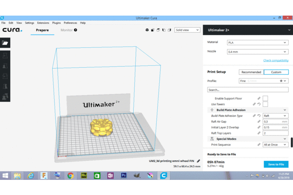Open Build Plate Adhesion Type dropdown (Raft)
The width and height of the screenshot is (293, 195).
pos(275,116)
